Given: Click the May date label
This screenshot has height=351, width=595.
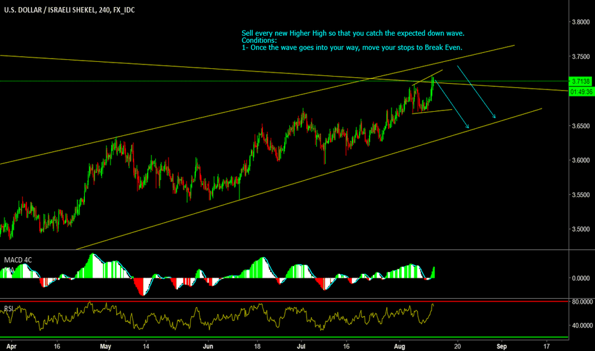Looking at the screenshot, I should tap(105, 347).
